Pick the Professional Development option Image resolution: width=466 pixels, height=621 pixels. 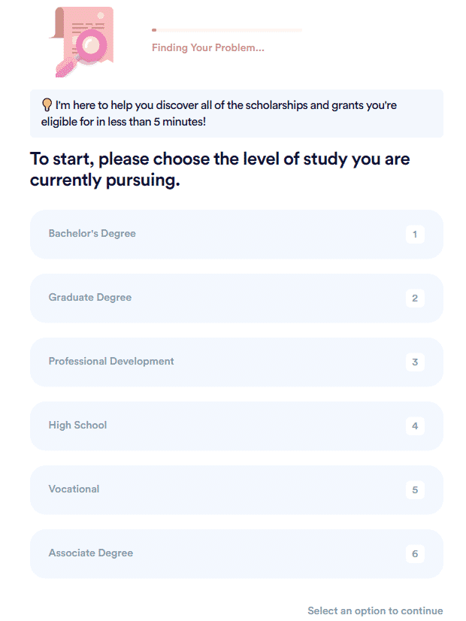coord(236,362)
